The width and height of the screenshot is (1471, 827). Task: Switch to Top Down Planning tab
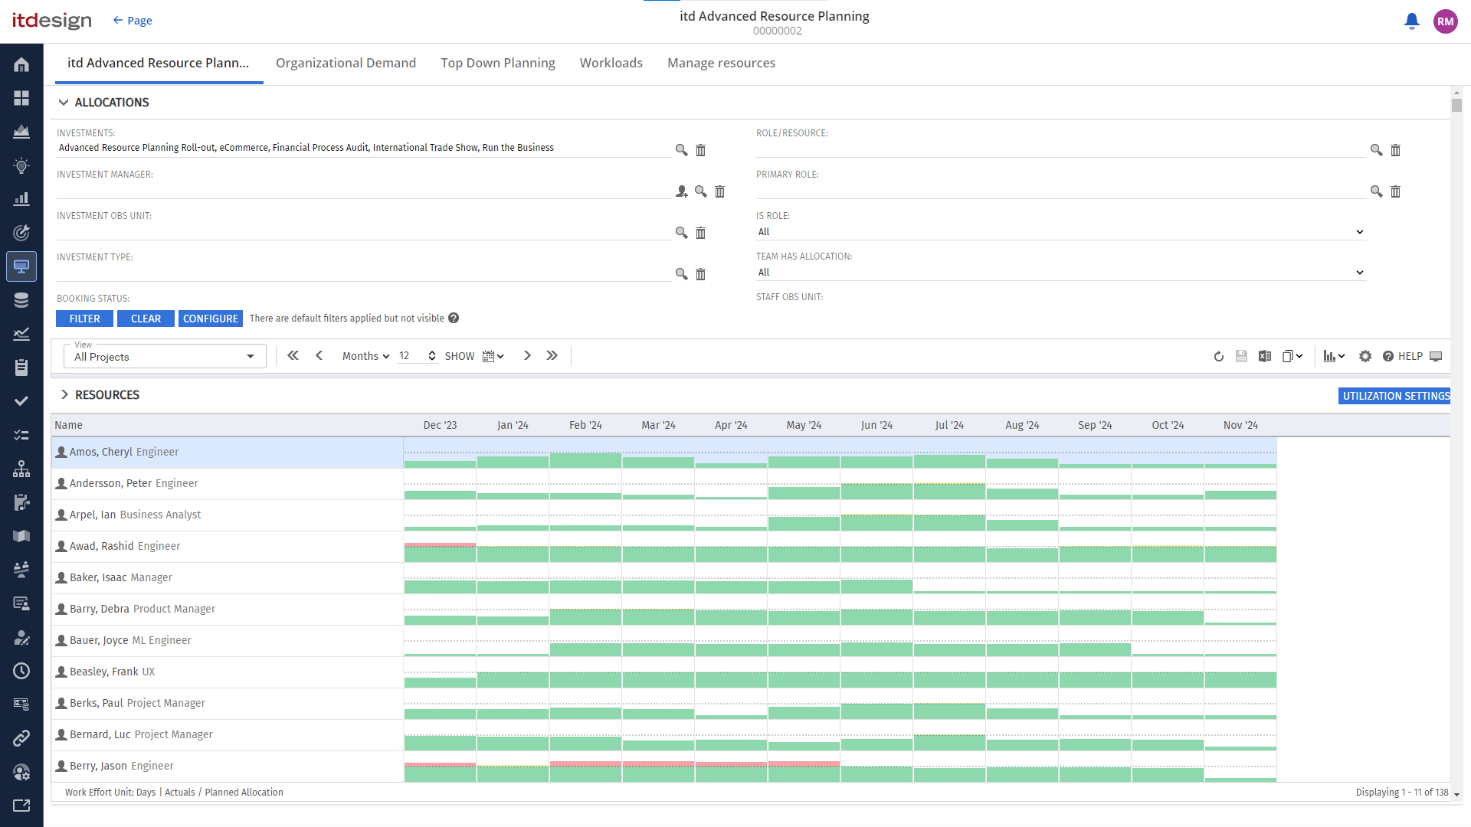coord(498,63)
